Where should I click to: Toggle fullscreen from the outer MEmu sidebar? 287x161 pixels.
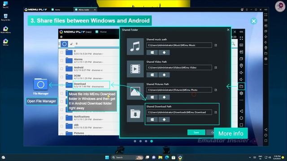coord(266,15)
